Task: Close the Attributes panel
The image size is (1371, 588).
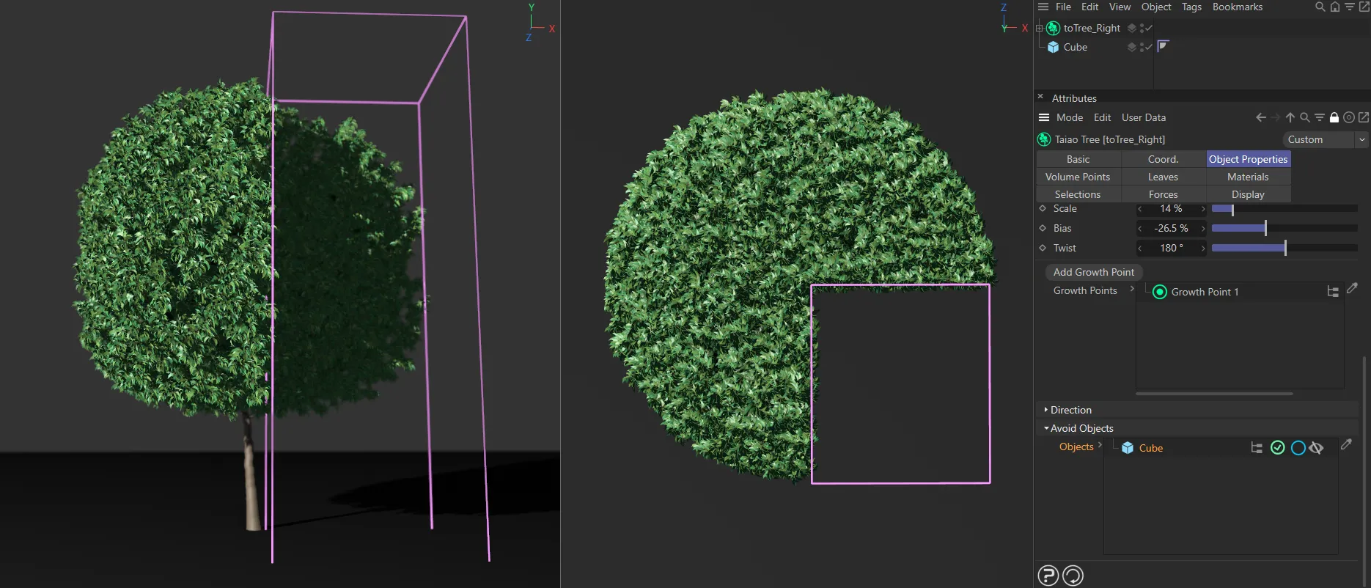Action: pyautogui.click(x=1040, y=97)
